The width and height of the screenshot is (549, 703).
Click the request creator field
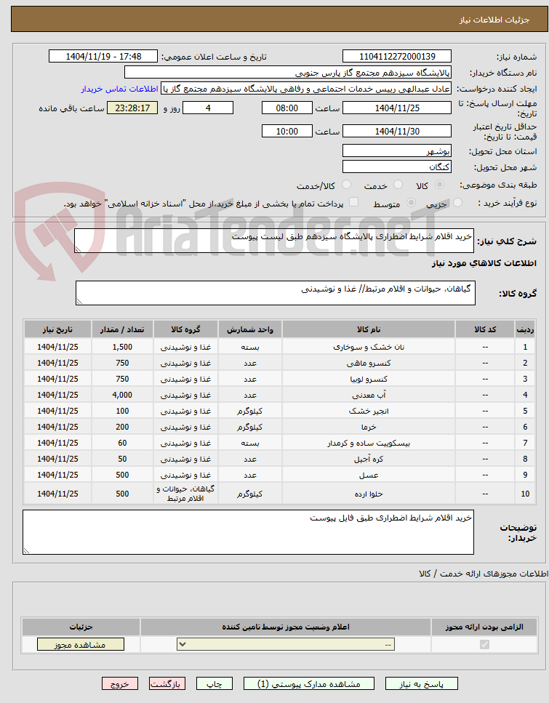pos(306,89)
